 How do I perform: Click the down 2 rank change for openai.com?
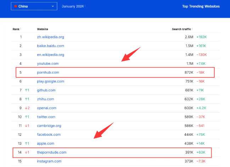27,108
